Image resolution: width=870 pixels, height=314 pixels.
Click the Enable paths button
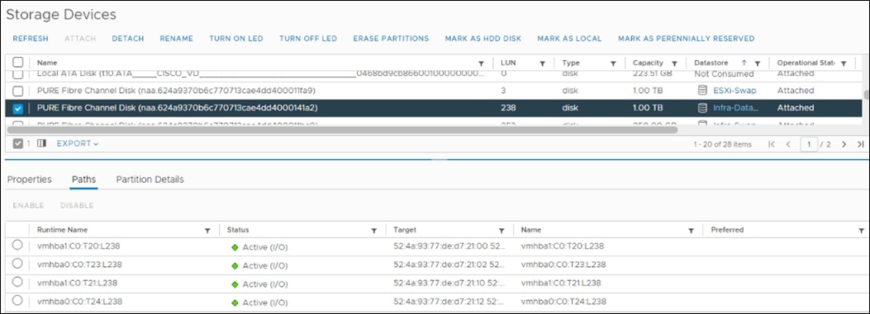pyautogui.click(x=28, y=205)
